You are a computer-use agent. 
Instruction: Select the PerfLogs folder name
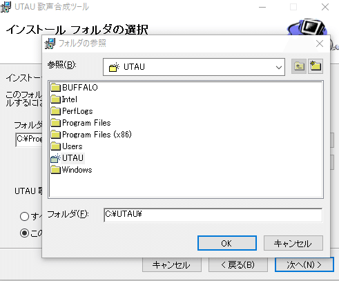coord(77,111)
